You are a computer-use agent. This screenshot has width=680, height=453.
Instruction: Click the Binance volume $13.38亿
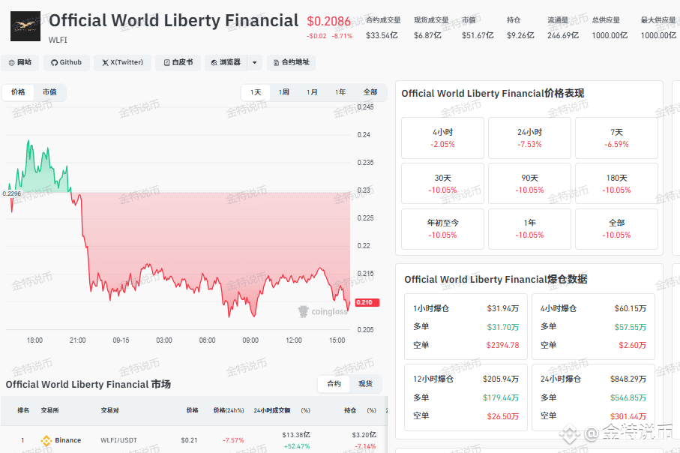pos(295,435)
